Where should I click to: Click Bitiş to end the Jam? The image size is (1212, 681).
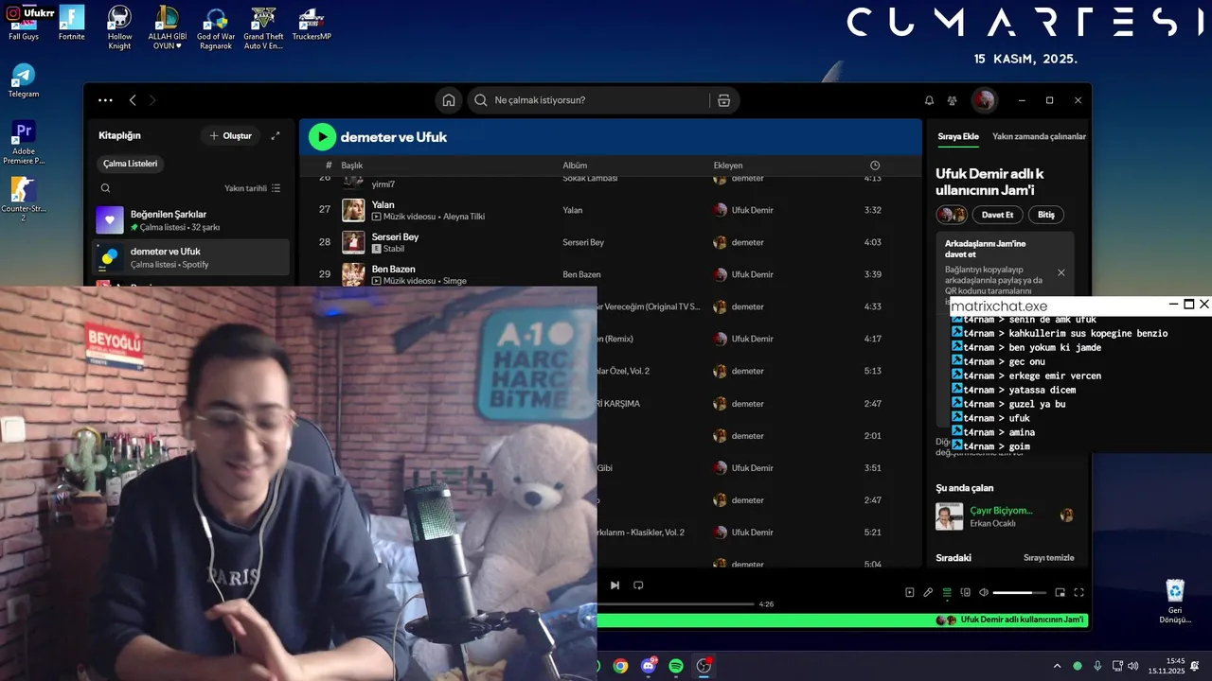click(x=1045, y=215)
